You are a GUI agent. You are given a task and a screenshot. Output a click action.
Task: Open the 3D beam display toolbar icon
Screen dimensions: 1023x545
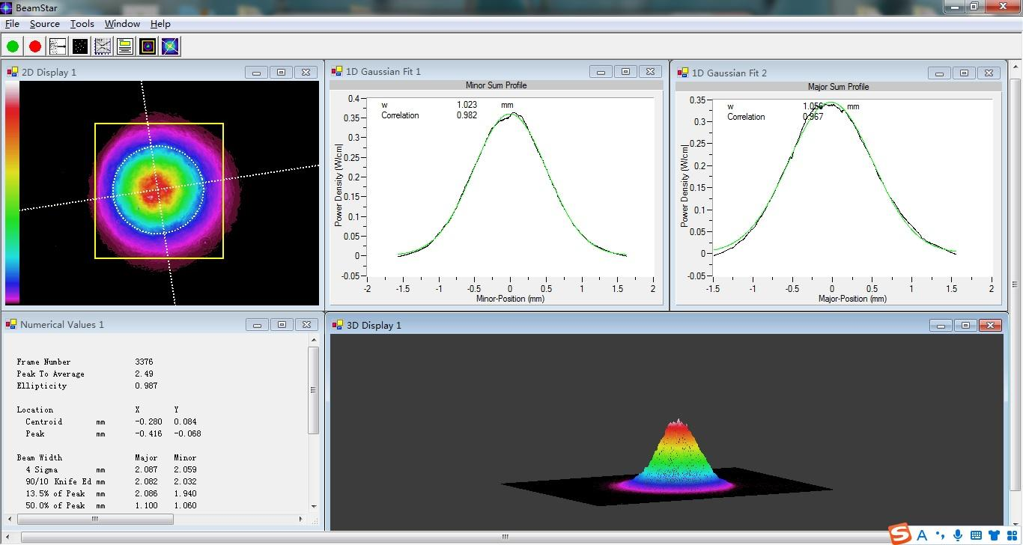(x=170, y=46)
